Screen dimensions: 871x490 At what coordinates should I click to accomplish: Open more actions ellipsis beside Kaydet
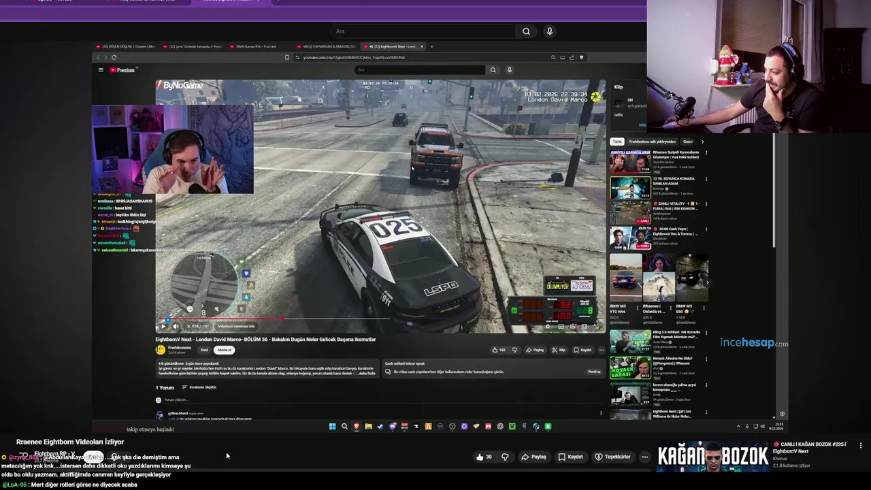pyautogui.click(x=602, y=350)
